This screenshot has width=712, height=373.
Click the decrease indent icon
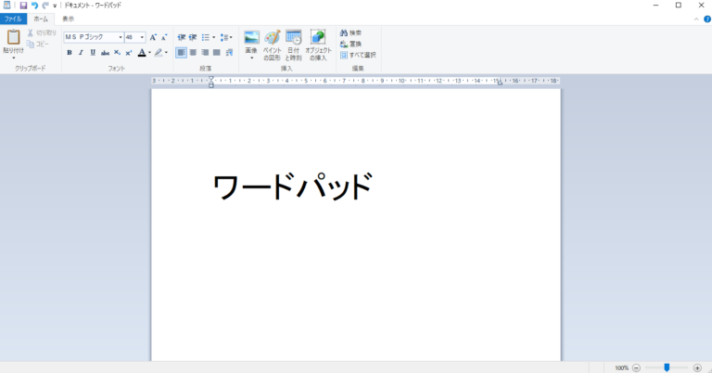pyautogui.click(x=181, y=37)
